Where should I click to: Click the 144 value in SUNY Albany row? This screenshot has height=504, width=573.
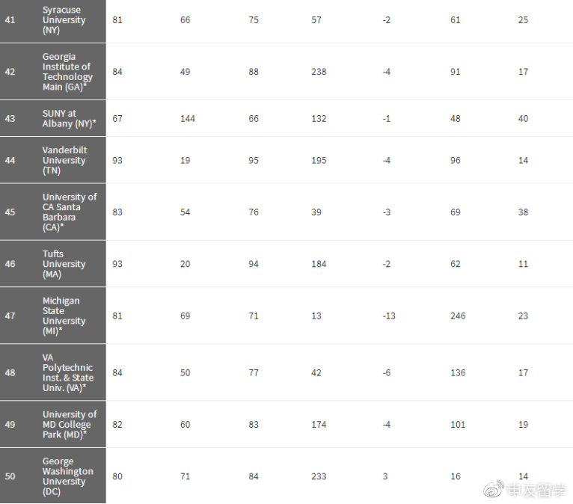188,119
